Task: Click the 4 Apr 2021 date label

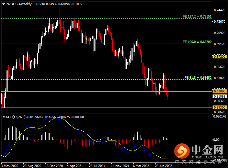Action: 75,166
